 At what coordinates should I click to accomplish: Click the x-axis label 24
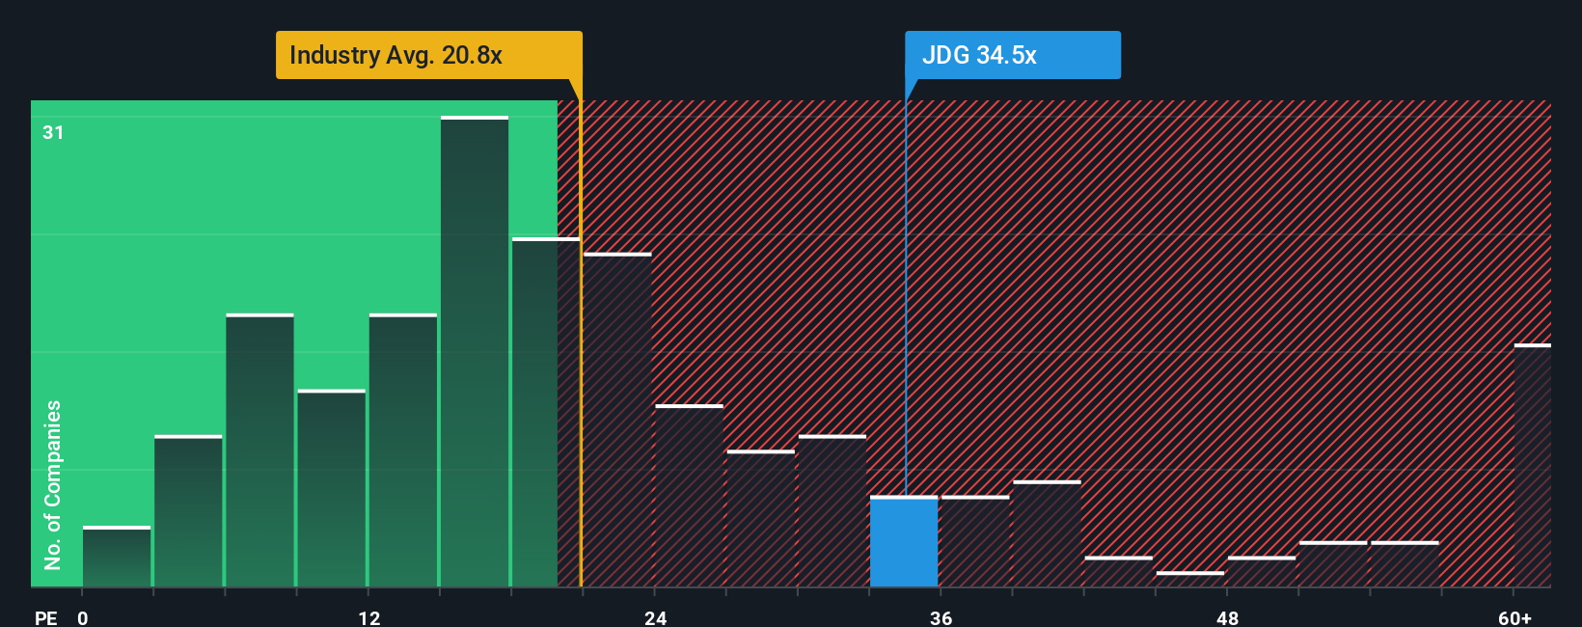pyautogui.click(x=656, y=617)
